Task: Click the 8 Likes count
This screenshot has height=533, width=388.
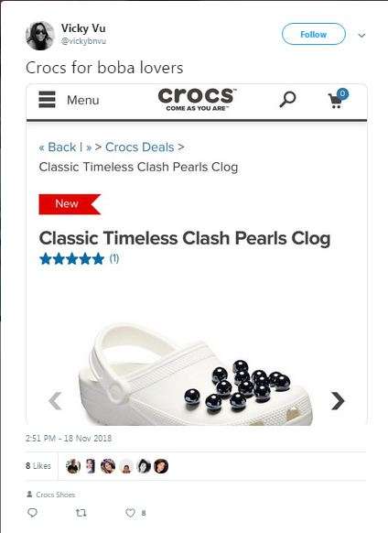Action: [x=38, y=466]
